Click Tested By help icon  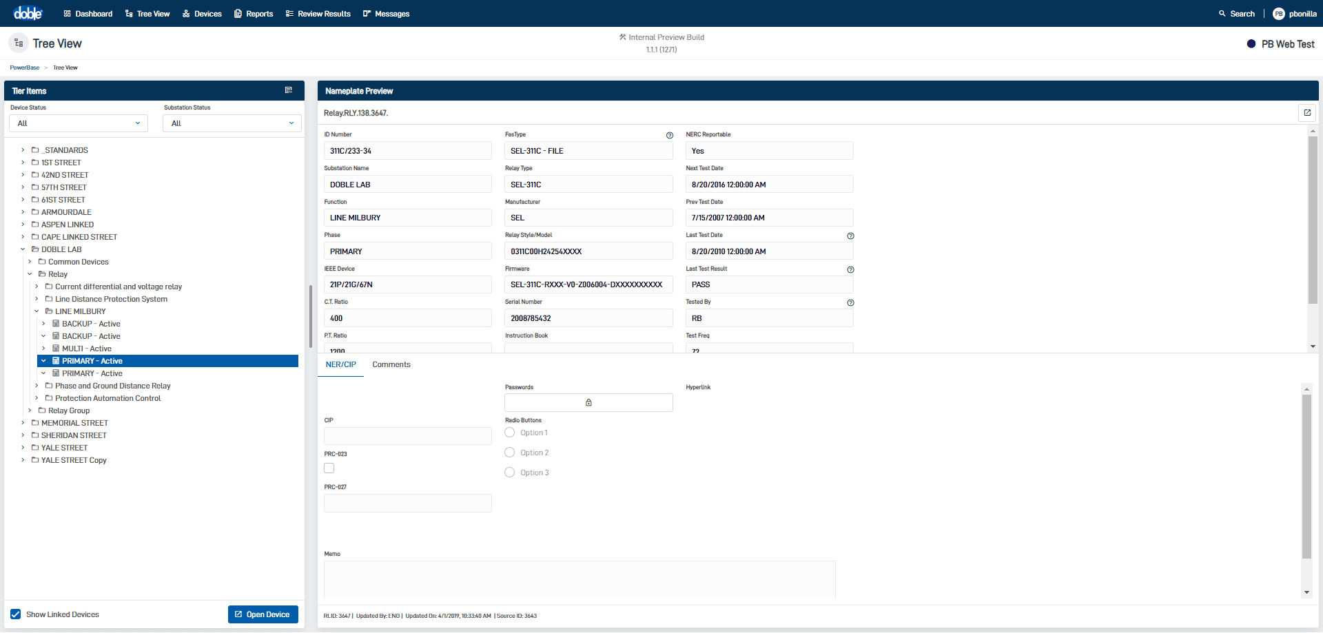click(850, 303)
